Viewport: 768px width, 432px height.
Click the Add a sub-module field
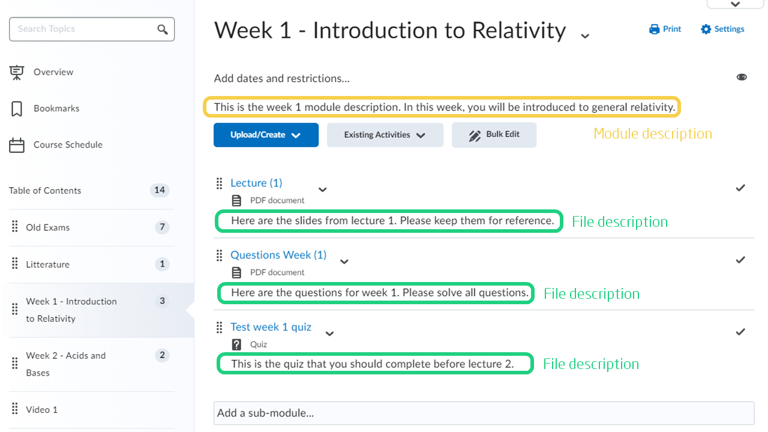pyautogui.click(x=483, y=413)
